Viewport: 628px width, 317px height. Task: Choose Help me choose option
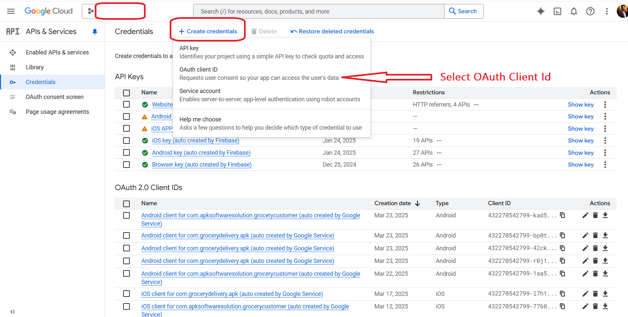271,123
